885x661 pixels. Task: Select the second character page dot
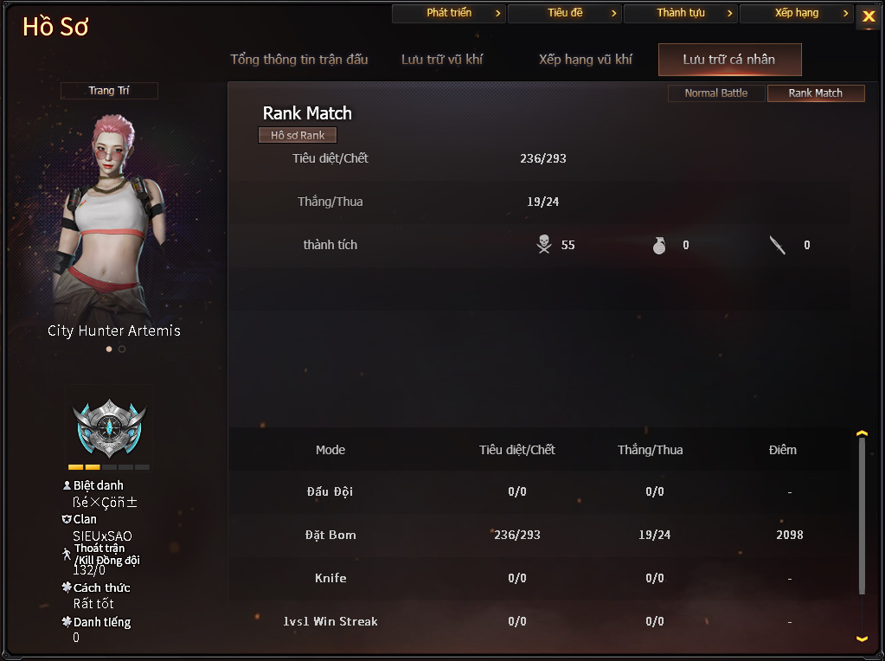point(122,349)
